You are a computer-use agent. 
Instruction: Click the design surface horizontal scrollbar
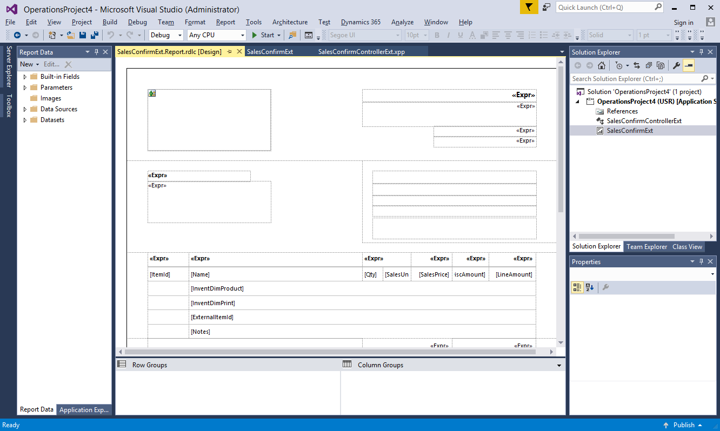point(330,352)
